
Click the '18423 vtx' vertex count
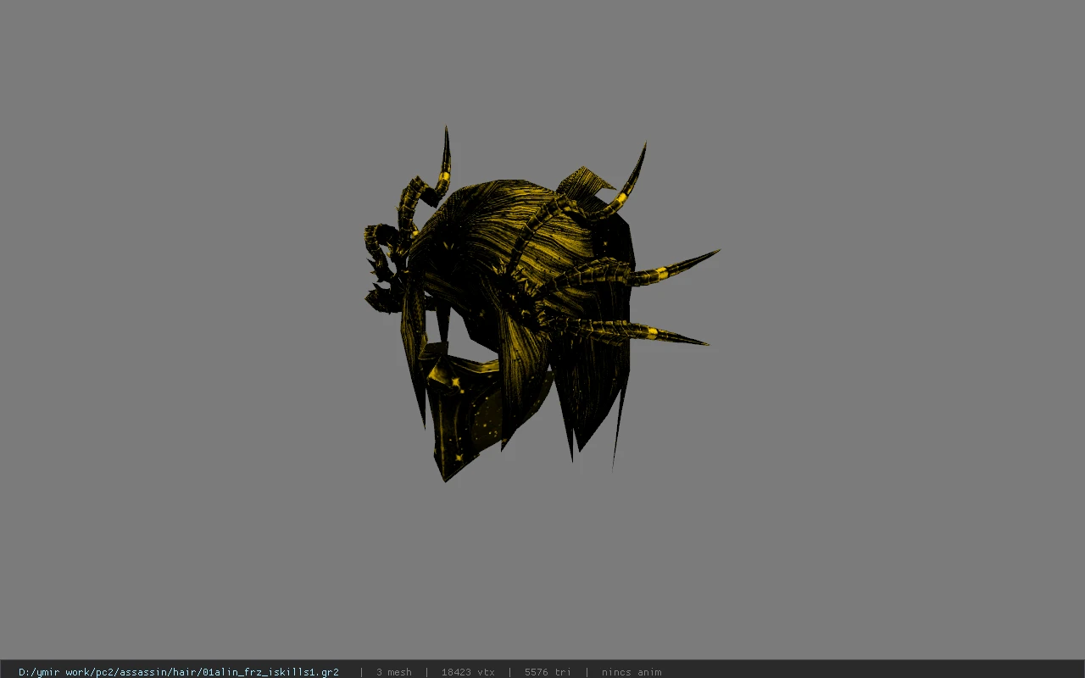468,672
